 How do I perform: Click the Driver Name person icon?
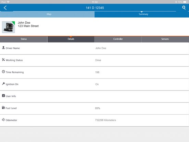point(3,48)
